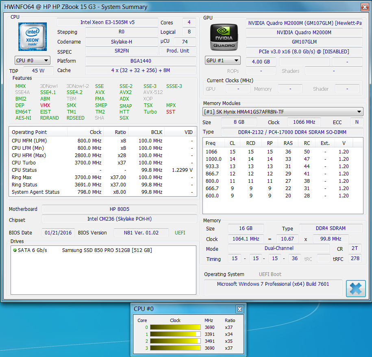Click the NVIDIA Quadro logo
372x357 pixels.
224,37
